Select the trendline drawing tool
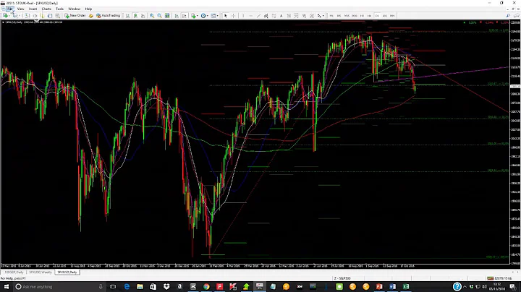521x292 pixels. [x=258, y=16]
